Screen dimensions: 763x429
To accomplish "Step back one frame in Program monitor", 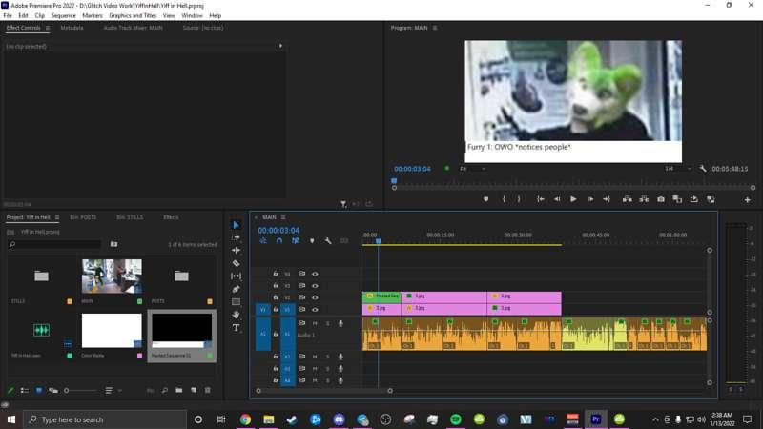I will (557, 199).
